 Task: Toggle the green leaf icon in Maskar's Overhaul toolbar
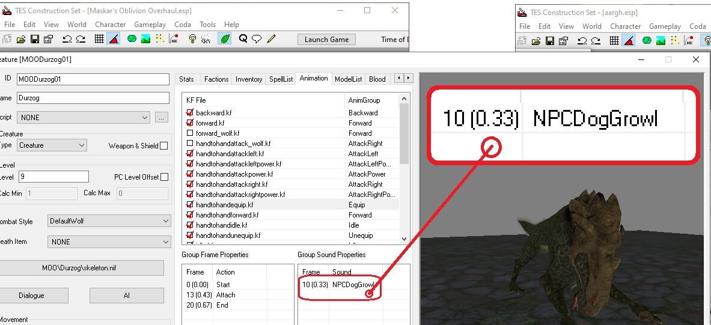(x=224, y=40)
